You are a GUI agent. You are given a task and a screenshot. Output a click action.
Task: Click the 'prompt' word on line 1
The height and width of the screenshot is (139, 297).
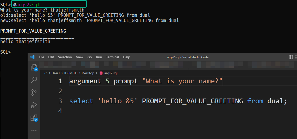[126, 81]
